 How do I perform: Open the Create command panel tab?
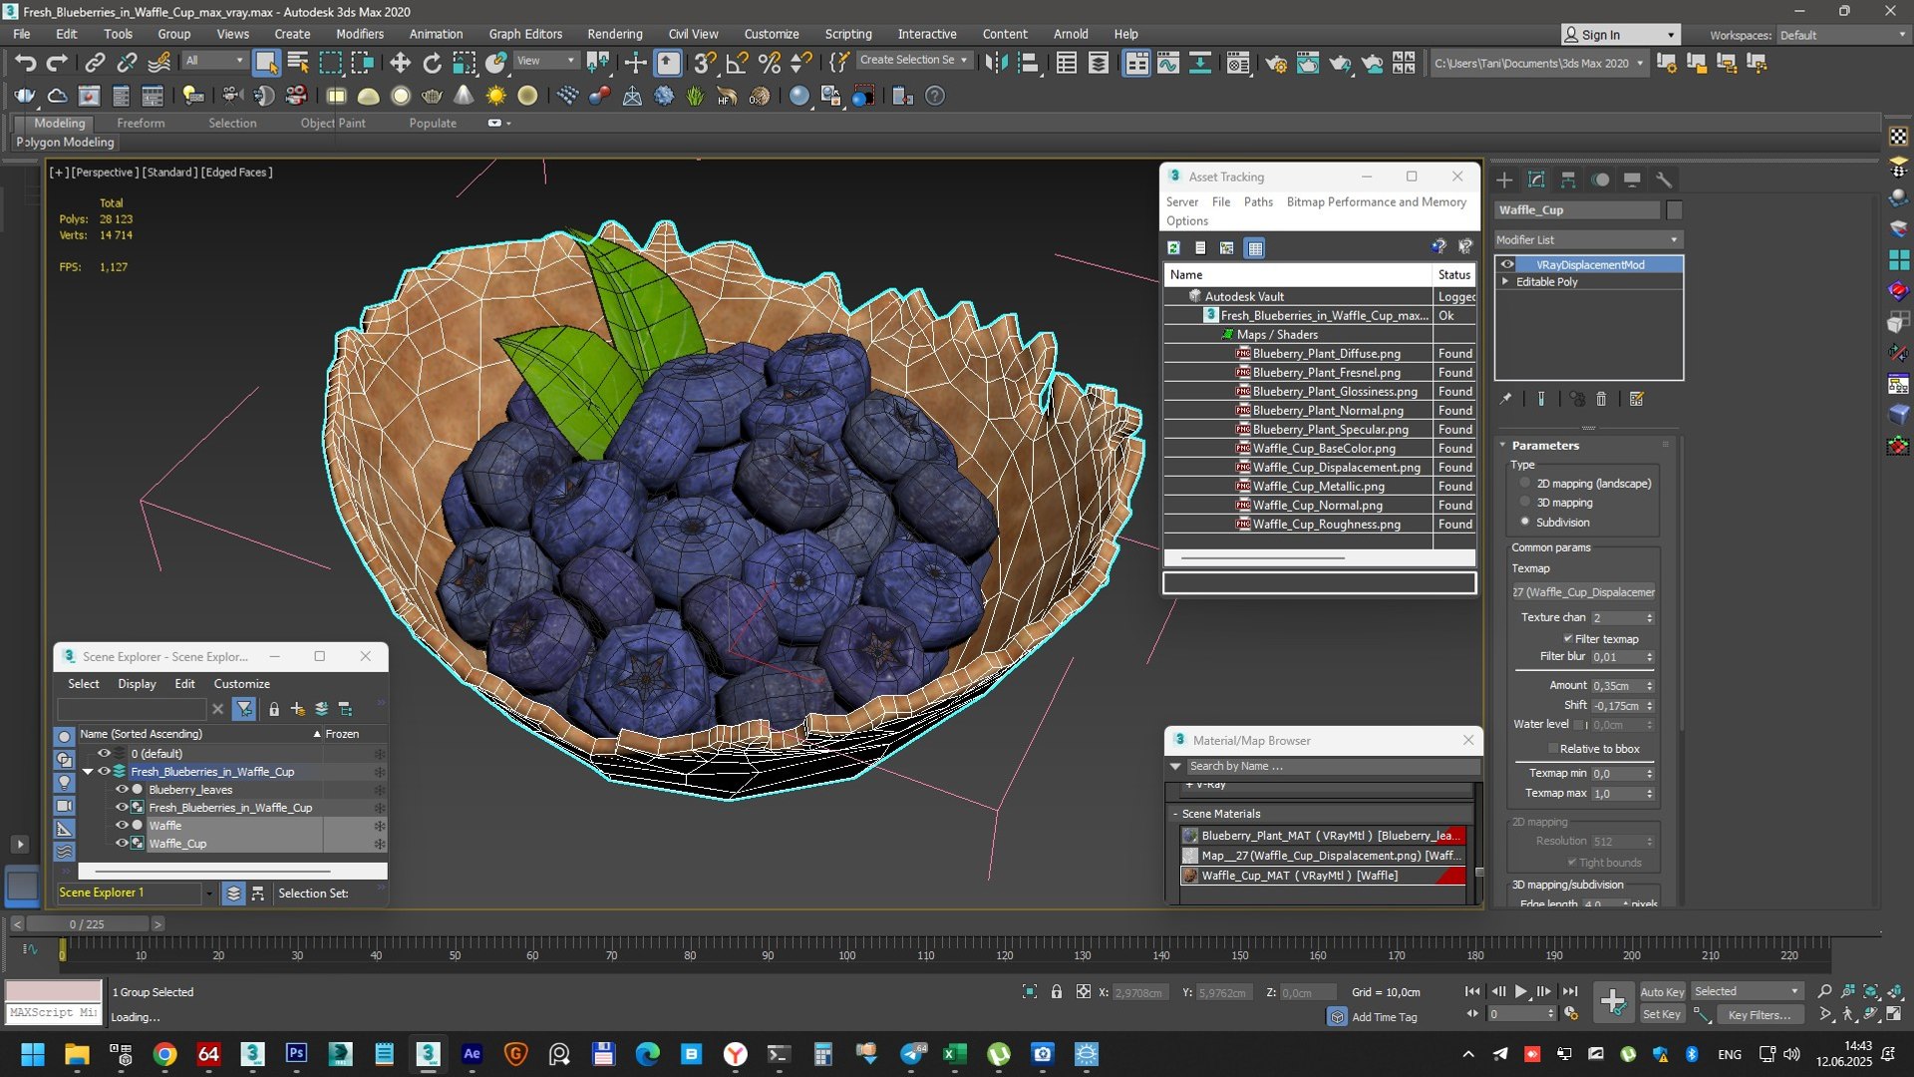pos(1504,179)
